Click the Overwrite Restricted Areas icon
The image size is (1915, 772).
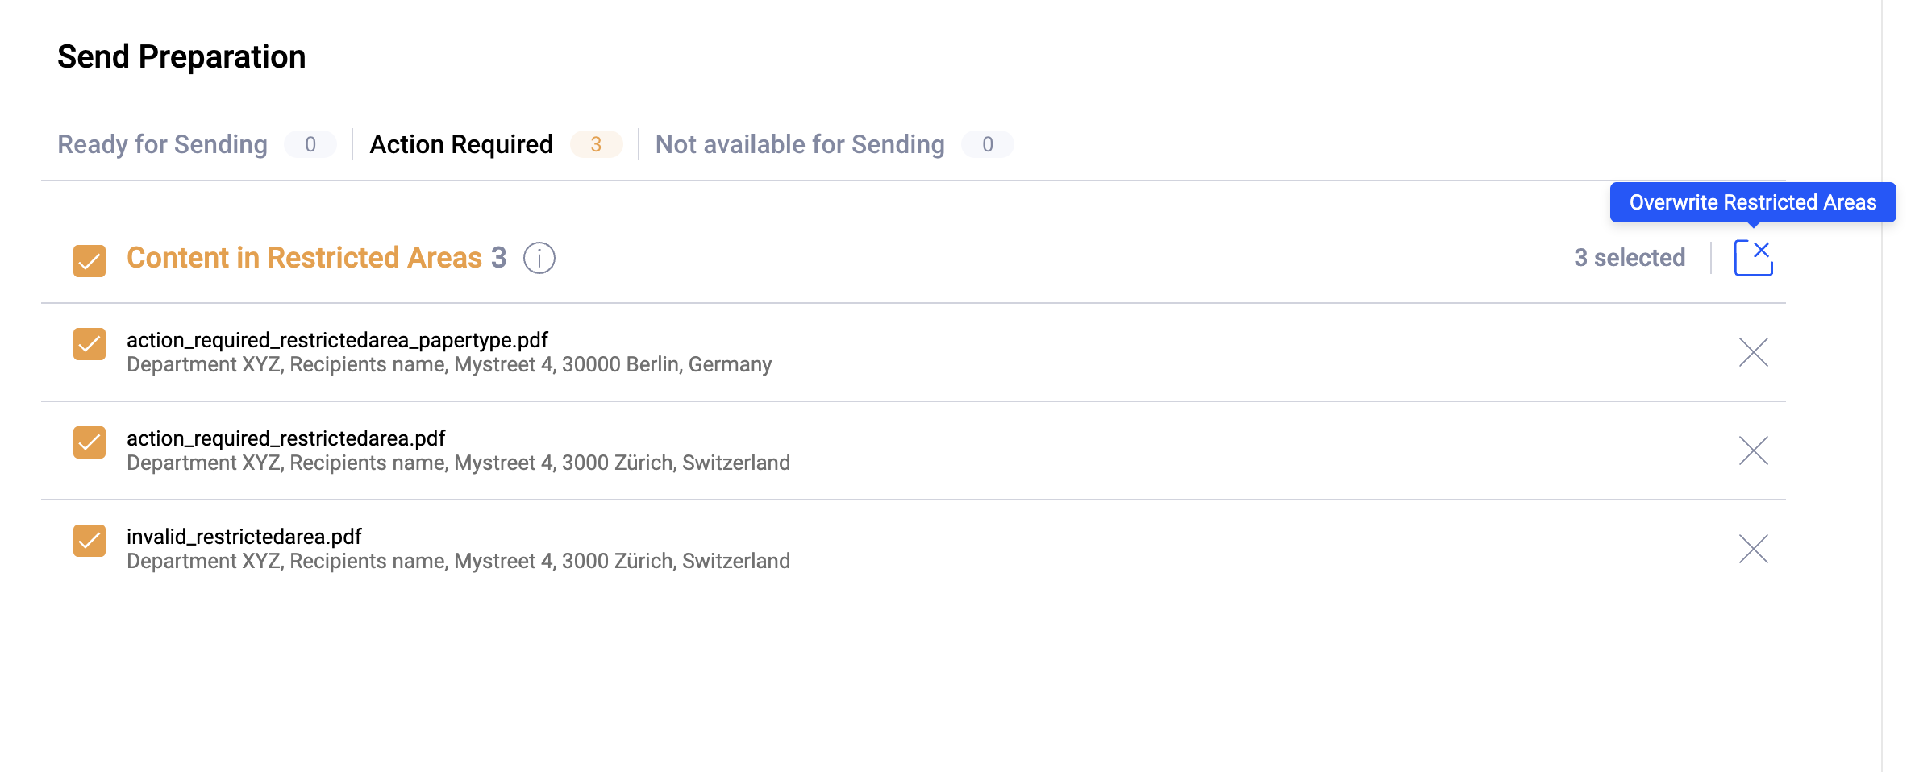1753,258
